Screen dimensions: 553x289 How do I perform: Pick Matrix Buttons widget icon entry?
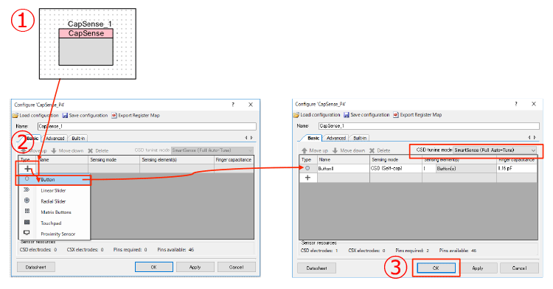pyautogui.click(x=27, y=211)
